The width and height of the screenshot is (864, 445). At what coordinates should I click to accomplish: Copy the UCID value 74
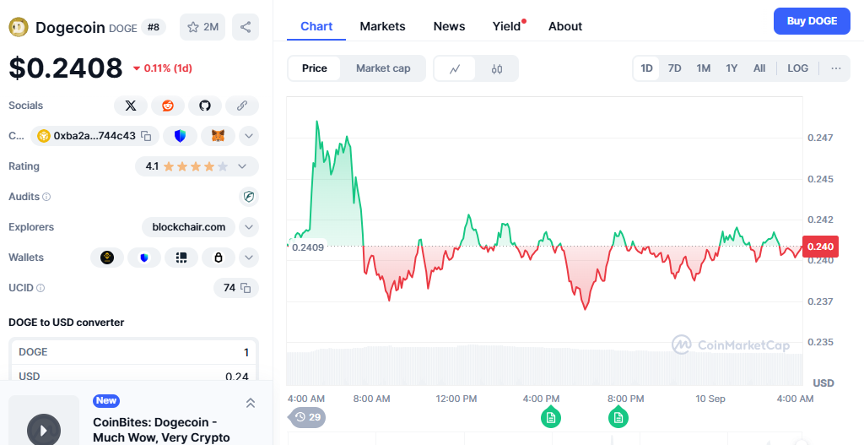pyautogui.click(x=246, y=288)
